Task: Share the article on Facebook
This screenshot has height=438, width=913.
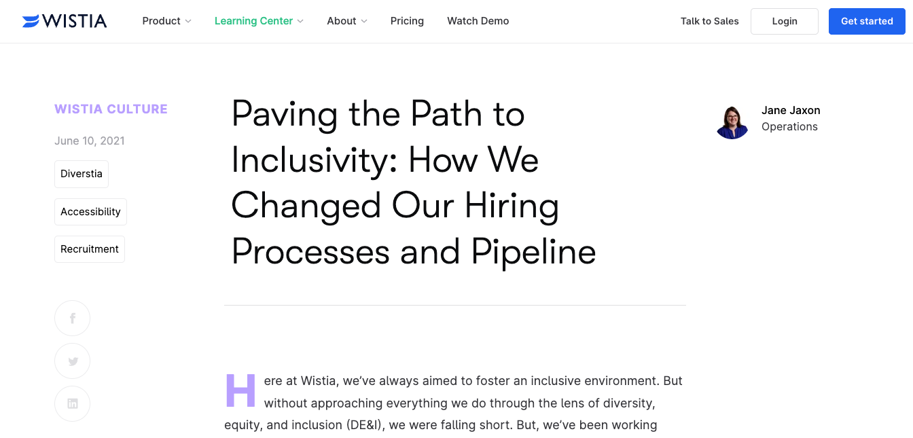Action: point(72,318)
